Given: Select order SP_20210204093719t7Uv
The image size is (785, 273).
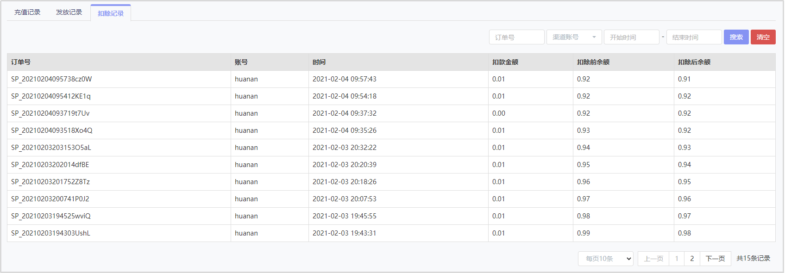Looking at the screenshot, I should tap(50, 113).
